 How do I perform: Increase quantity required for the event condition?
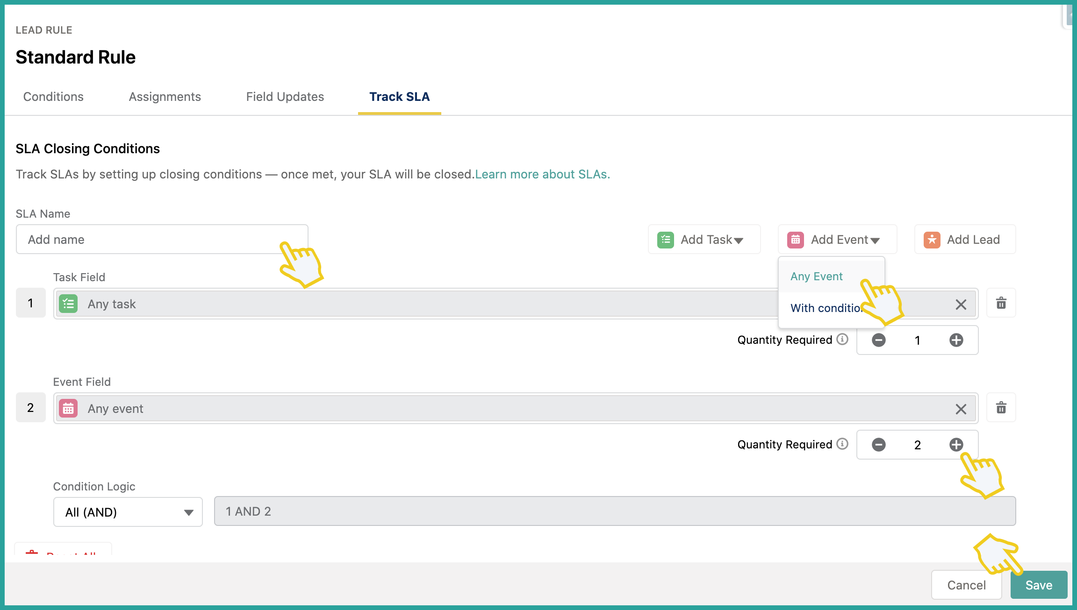coord(956,445)
